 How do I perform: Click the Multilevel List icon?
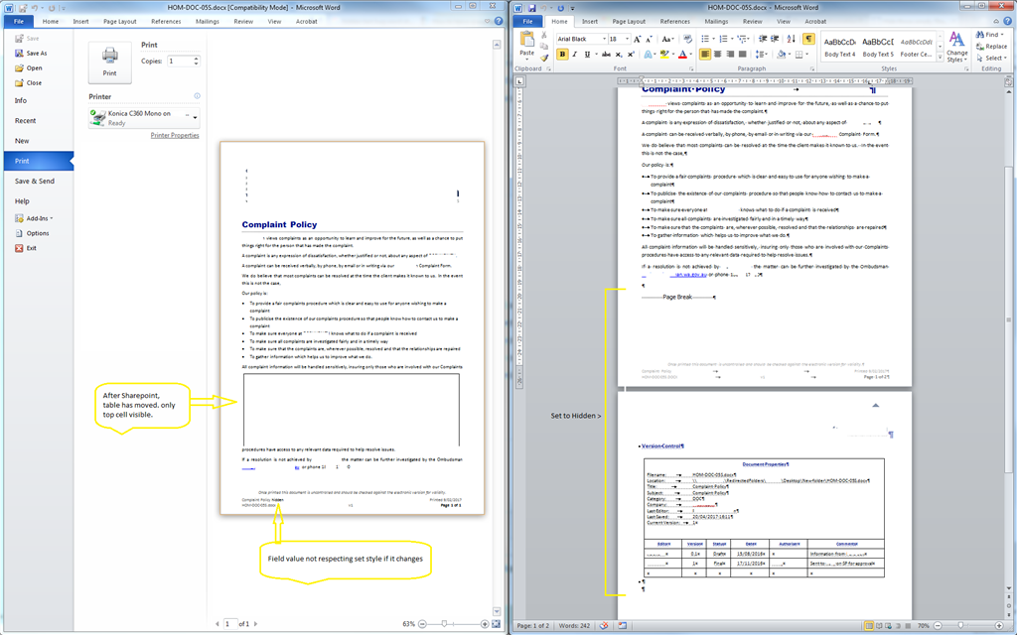pyautogui.click(x=741, y=39)
